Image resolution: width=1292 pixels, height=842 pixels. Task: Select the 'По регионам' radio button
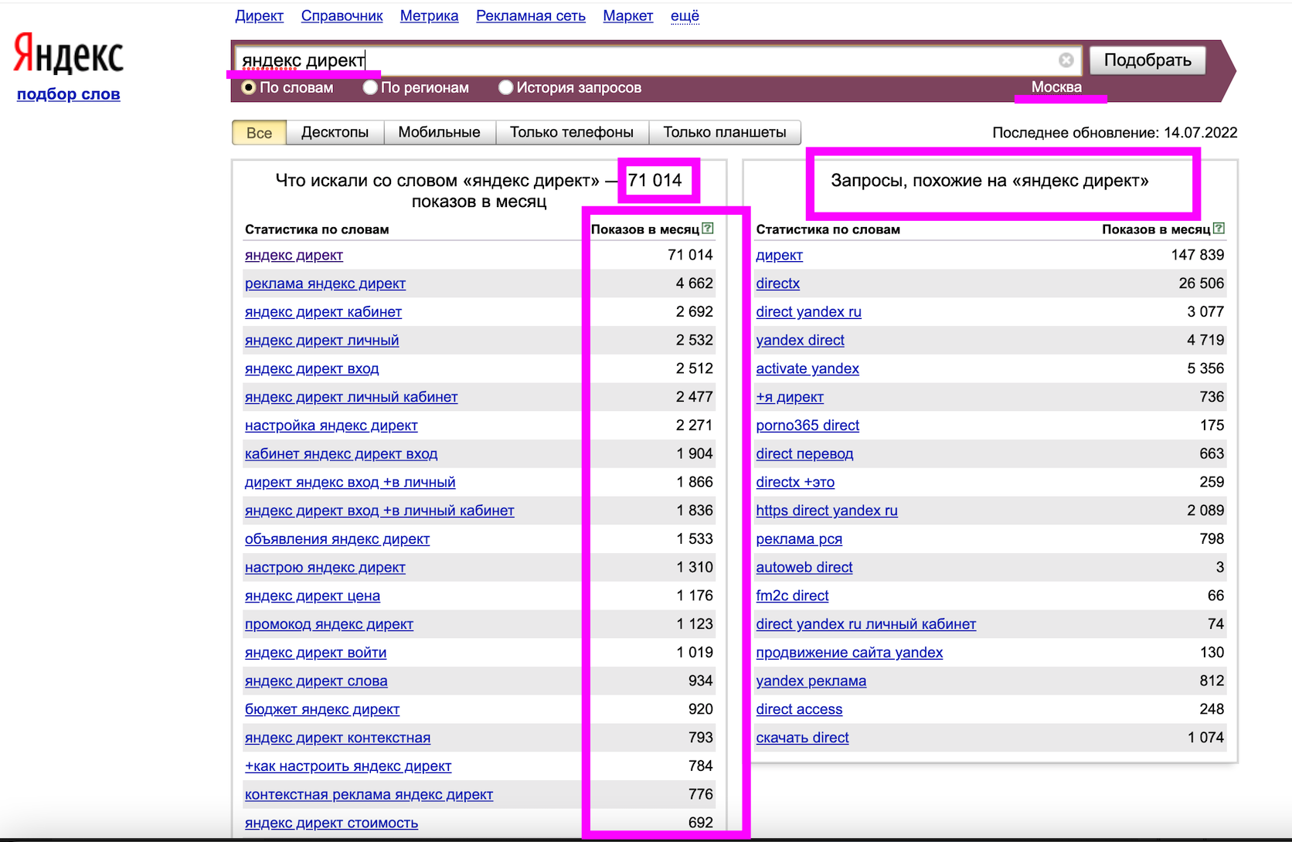[370, 87]
